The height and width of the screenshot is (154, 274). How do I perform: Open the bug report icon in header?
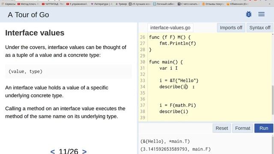coord(248,14)
